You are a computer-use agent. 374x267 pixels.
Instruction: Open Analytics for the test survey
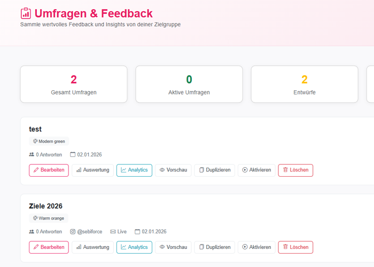134,170
